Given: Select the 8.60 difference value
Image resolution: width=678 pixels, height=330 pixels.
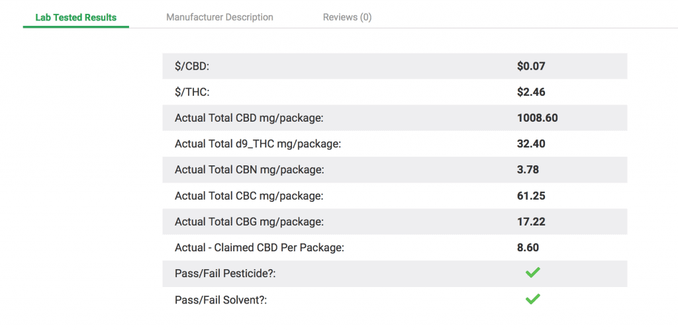Looking at the screenshot, I should pyautogui.click(x=528, y=247).
